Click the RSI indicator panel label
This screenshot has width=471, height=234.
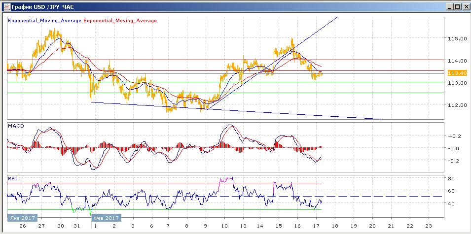tap(12, 179)
